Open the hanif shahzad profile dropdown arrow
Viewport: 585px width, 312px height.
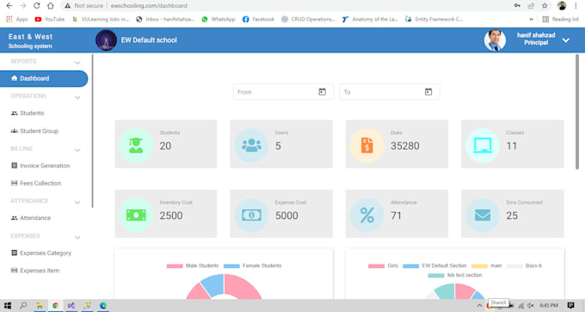pyautogui.click(x=566, y=40)
